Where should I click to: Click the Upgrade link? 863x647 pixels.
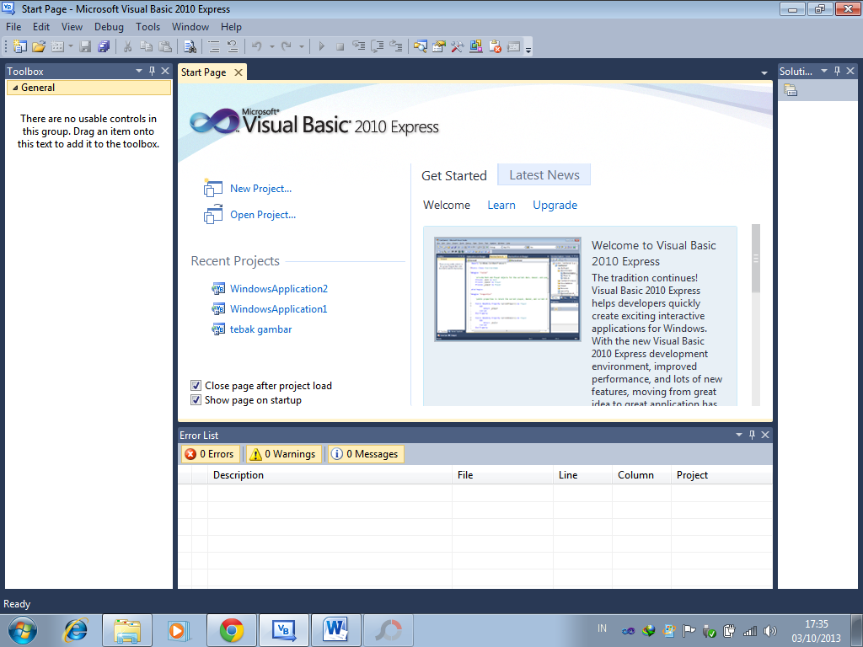(x=555, y=206)
